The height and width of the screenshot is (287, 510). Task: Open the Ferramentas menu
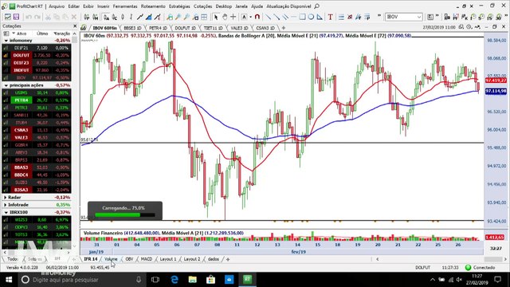(x=125, y=6)
